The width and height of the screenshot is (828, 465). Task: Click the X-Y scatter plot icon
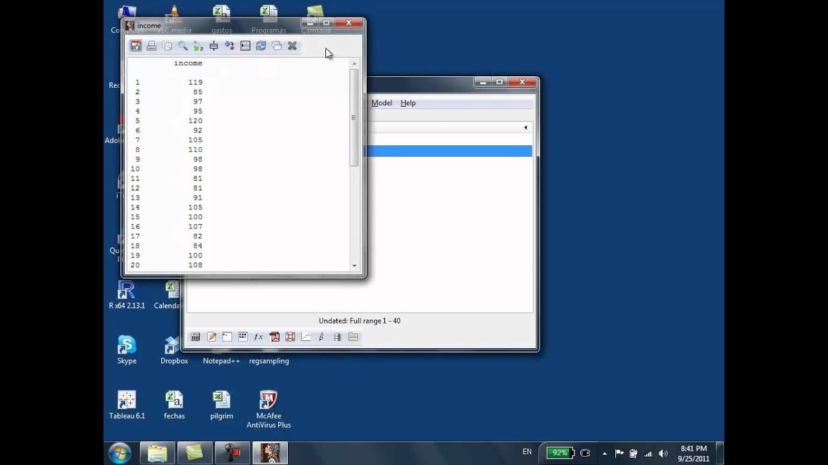[306, 336]
